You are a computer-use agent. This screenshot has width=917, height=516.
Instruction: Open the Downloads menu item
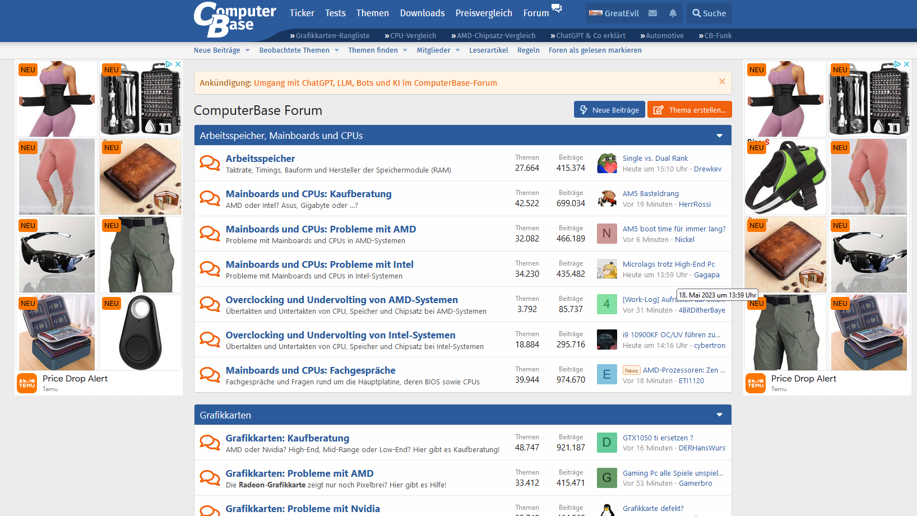click(422, 13)
